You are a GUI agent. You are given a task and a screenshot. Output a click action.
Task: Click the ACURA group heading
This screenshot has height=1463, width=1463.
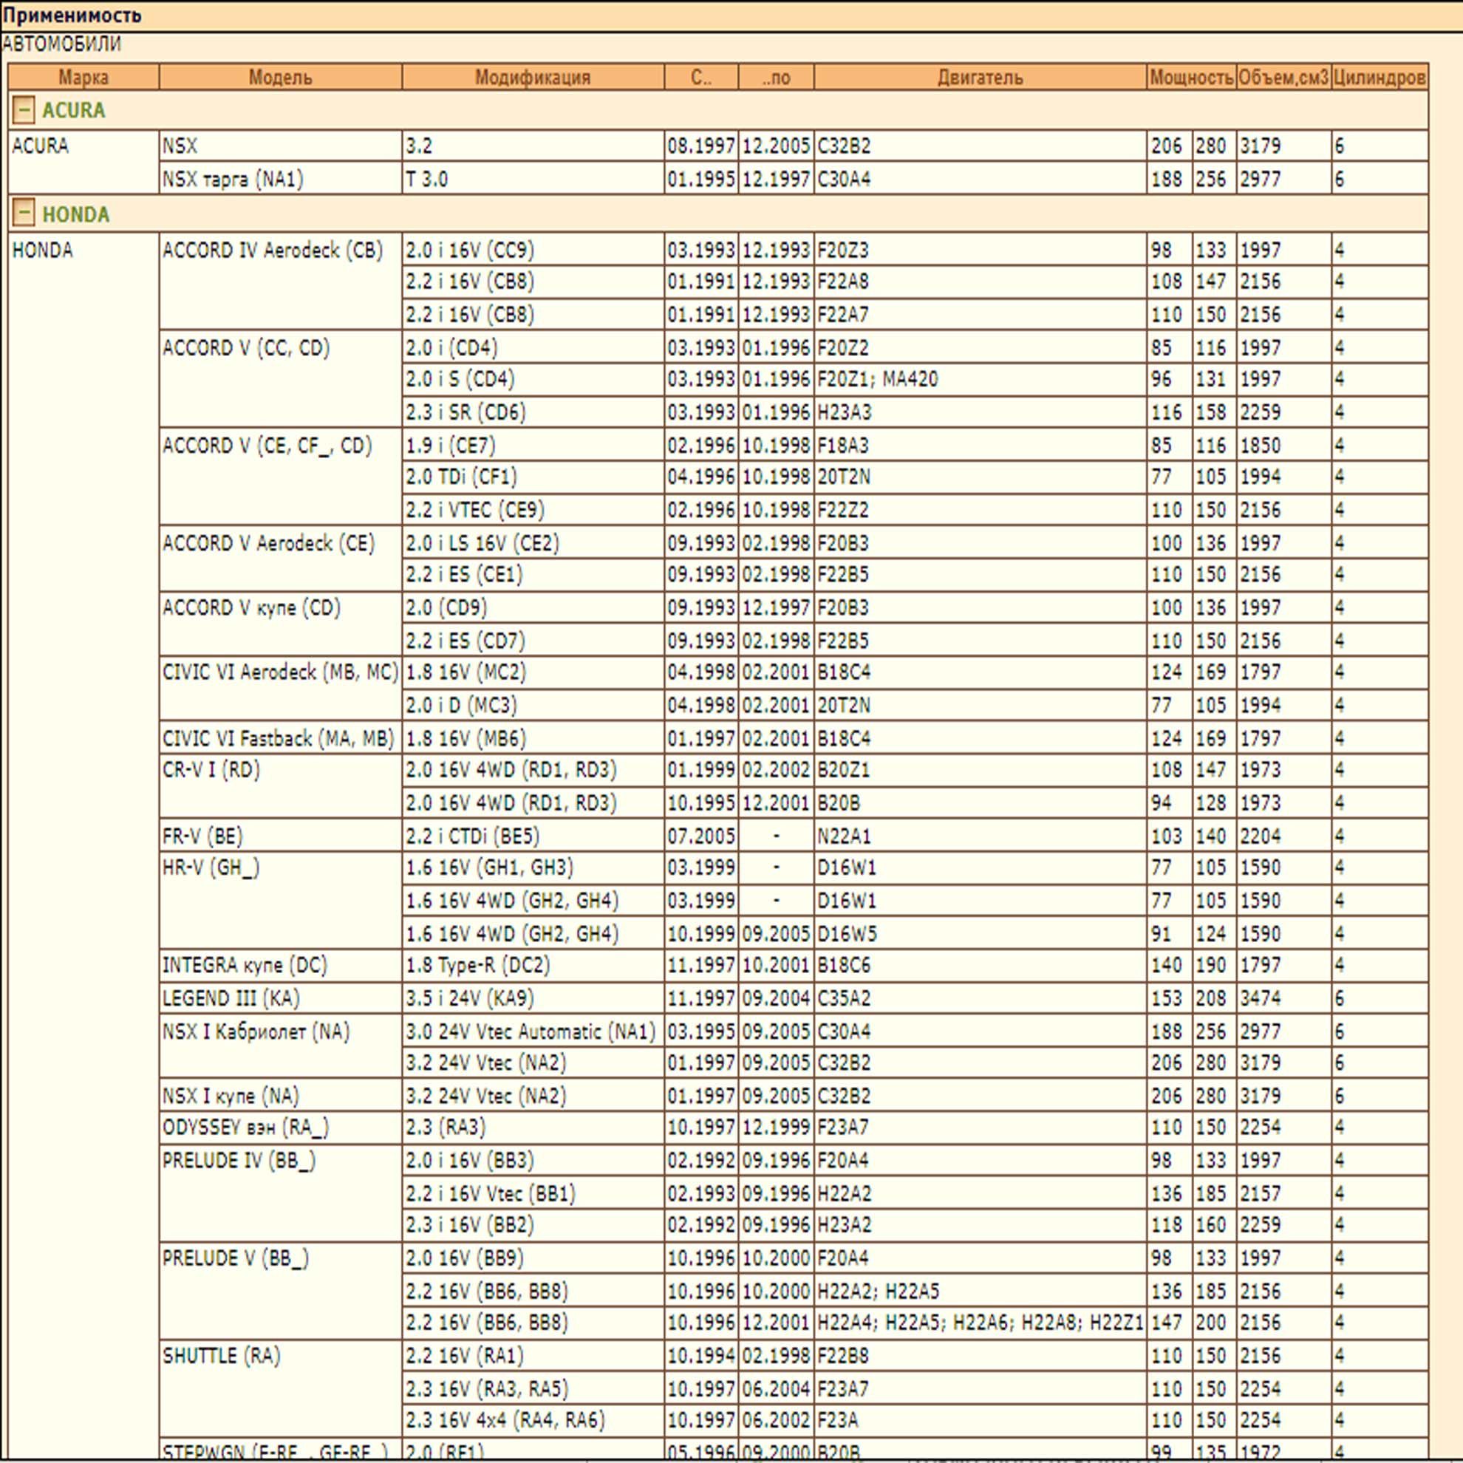coord(73,111)
